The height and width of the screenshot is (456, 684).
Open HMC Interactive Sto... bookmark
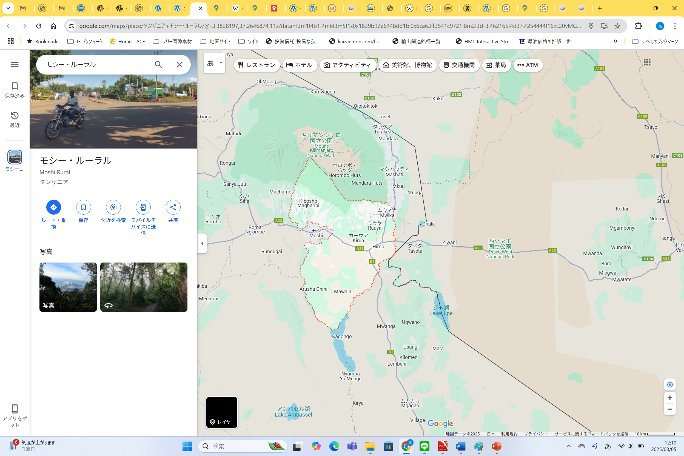pyautogui.click(x=483, y=41)
